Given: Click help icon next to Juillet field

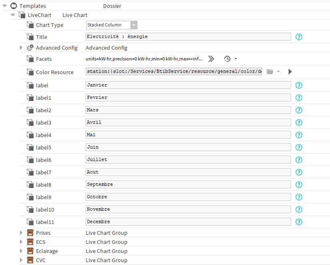Looking at the screenshot, I should (299, 160).
